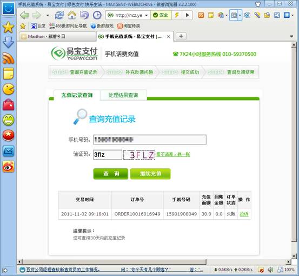Open the 百度 bookmark
This screenshot has width=299, height=276.
38,26
